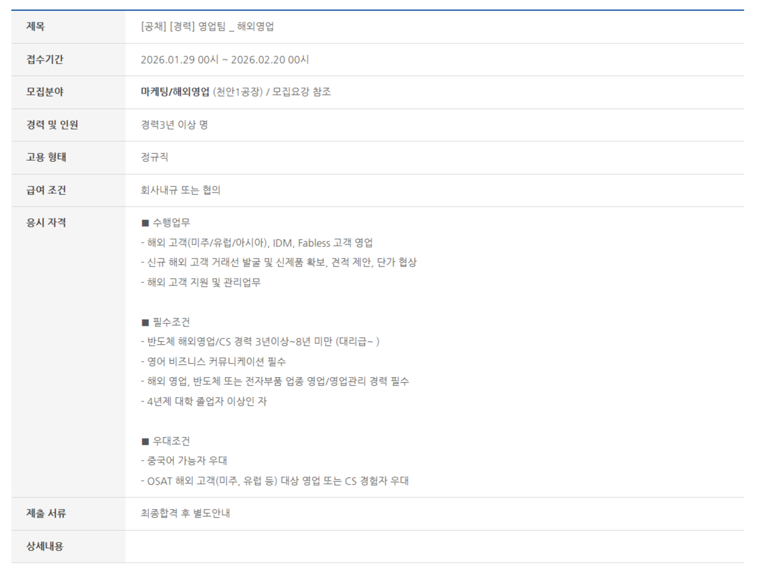This screenshot has height=572, width=767.
Task: Click the '회사내규 또는 협의' salary text
Action: tap(180, 190)
